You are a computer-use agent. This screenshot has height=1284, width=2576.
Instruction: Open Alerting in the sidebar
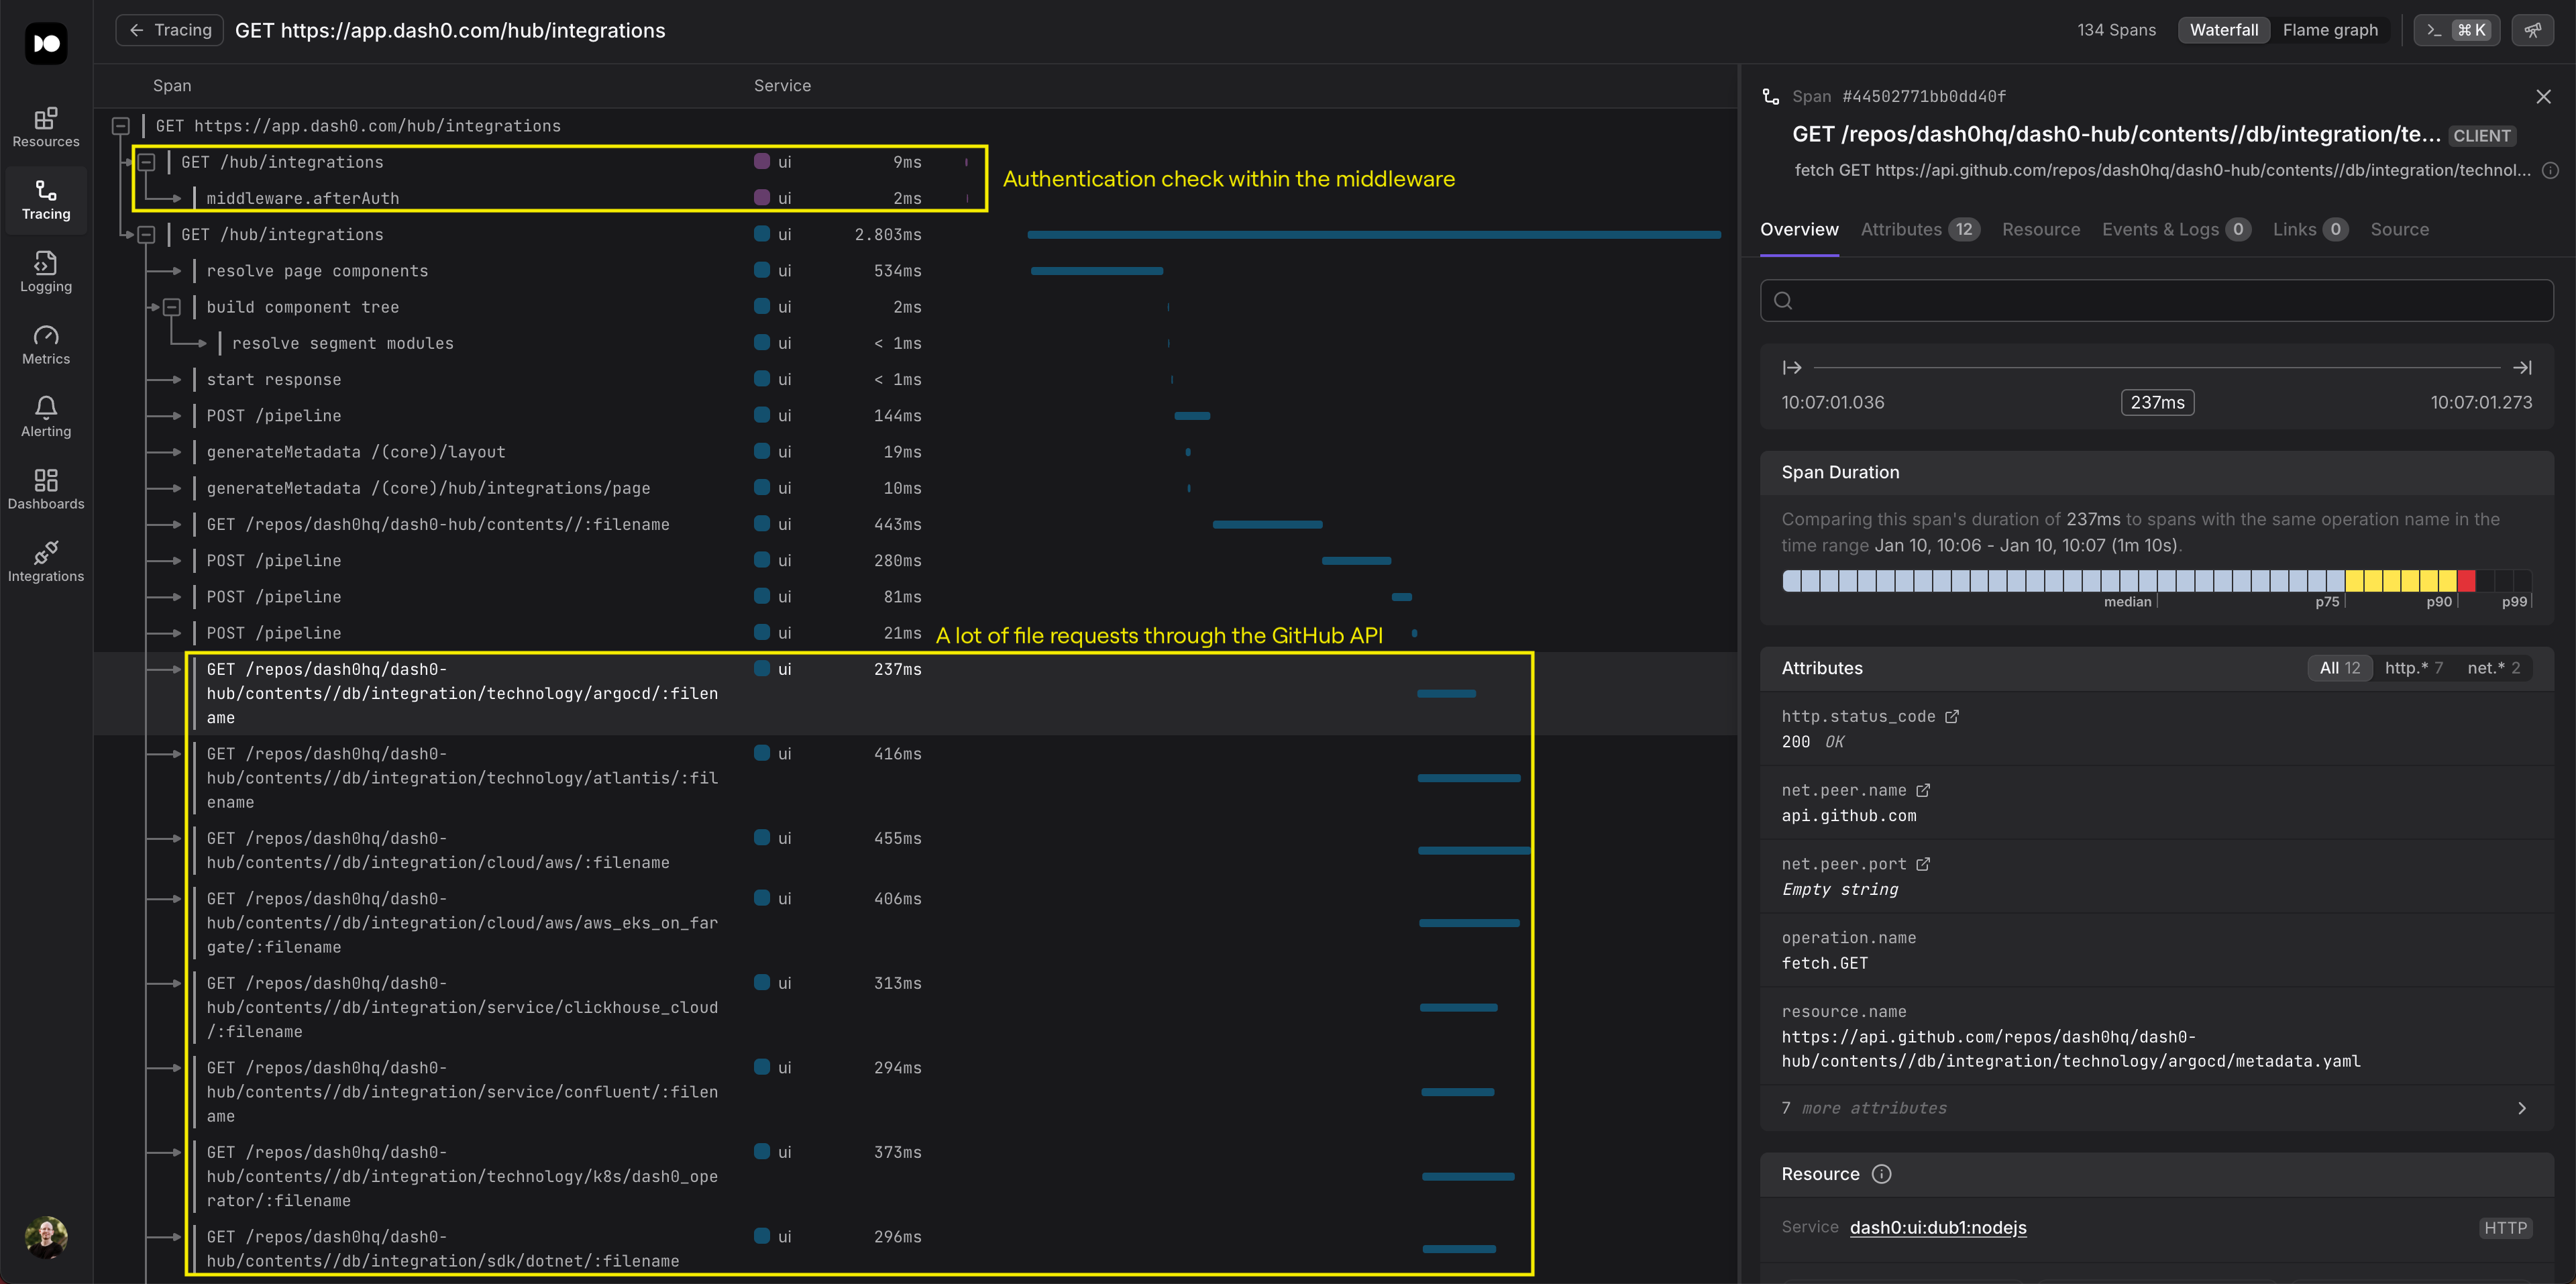tap(46, 417)
